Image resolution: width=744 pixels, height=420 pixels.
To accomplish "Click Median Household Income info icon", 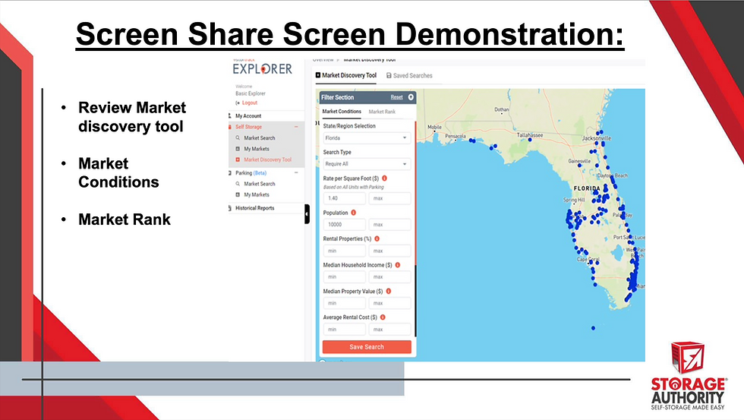I will point(398,265).
